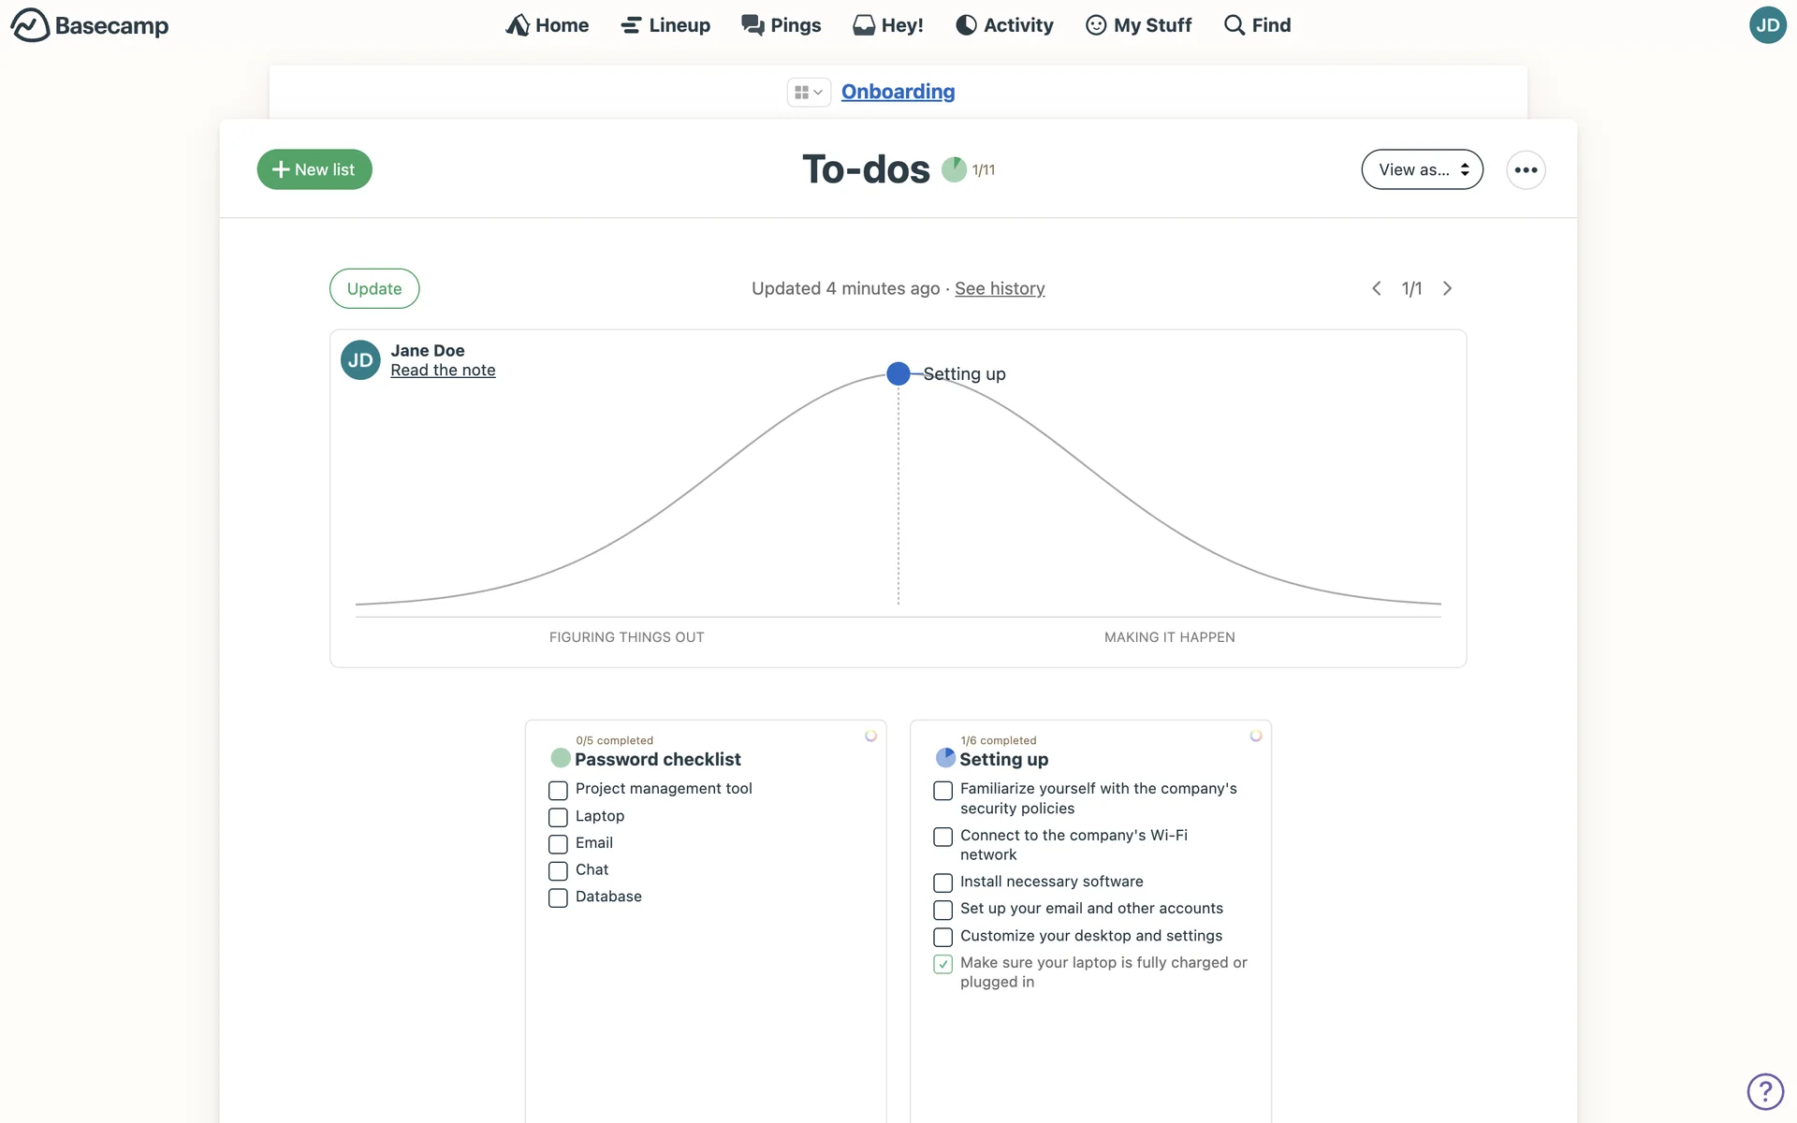Click the New list button
The height and width of the screenshot is (1123, 1797).
pyautogui.click(x=314, y=169)
